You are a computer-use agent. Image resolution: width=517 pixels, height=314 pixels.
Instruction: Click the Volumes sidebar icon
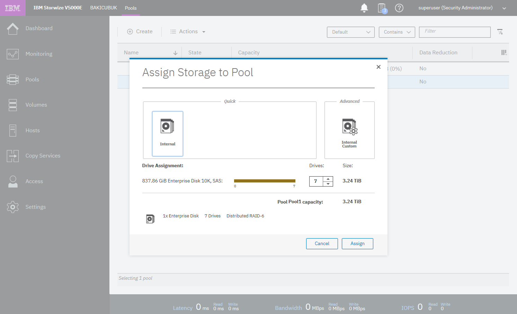13,105
